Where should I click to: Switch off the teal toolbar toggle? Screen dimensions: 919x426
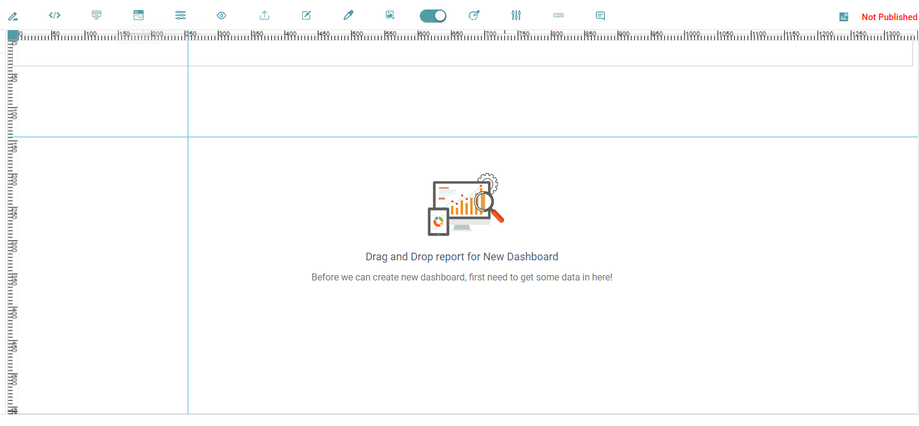[x=433, y=16]
